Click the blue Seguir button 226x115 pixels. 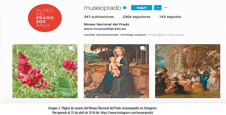[x=142, y=8]
